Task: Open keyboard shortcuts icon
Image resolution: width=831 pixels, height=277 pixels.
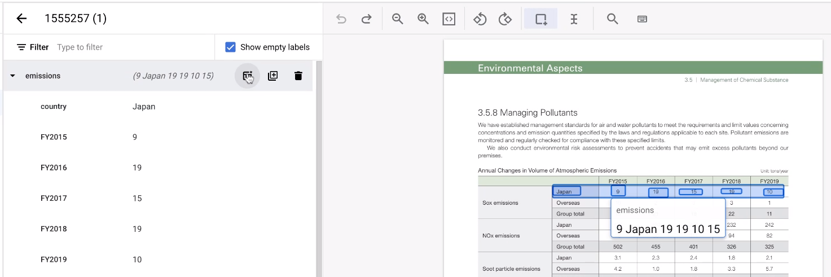Action: pyautogui.click(x=642, y=19)
